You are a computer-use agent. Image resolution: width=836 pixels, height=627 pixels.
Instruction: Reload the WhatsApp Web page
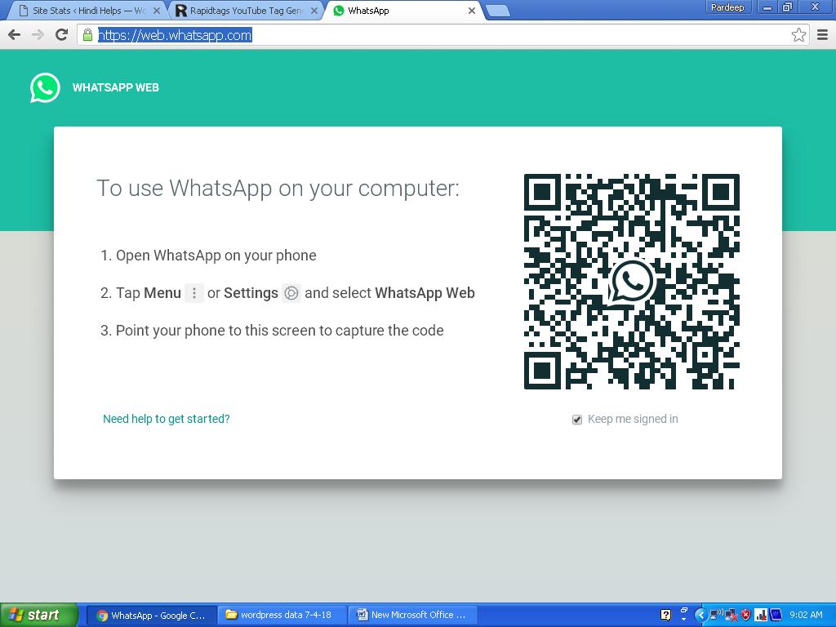62,35
